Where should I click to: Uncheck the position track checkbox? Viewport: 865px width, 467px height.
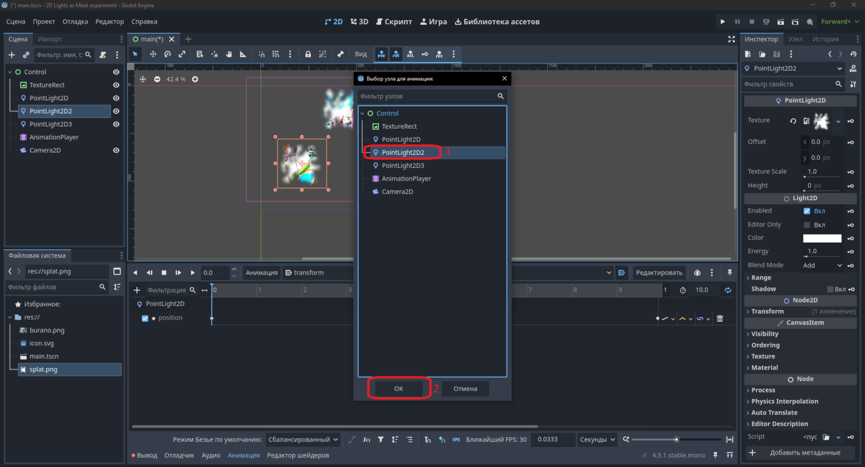(145, 318)
